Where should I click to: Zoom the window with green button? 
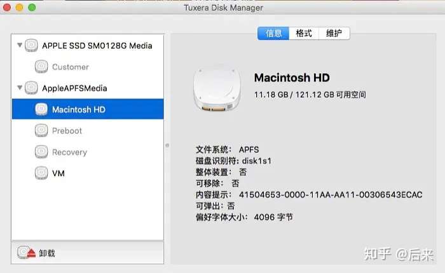click(x=32, y=8)
